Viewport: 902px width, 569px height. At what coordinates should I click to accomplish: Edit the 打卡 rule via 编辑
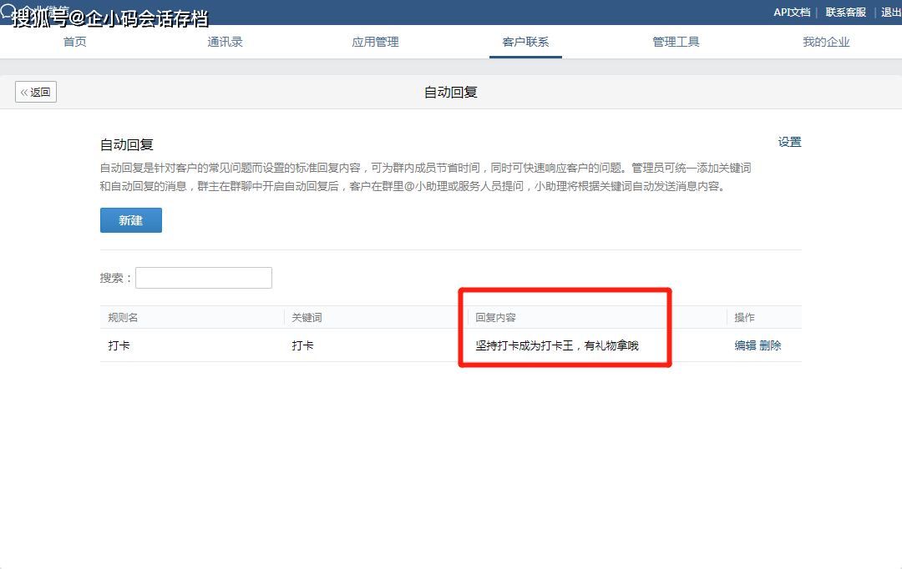745,345
